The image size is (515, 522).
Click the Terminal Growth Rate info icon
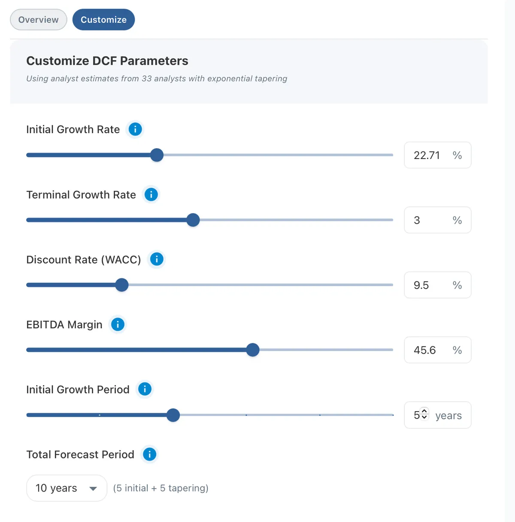click(x=151, y=195)
